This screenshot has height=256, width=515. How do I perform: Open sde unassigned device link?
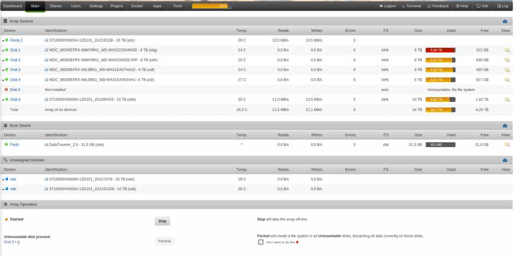[x=13, y=179]
